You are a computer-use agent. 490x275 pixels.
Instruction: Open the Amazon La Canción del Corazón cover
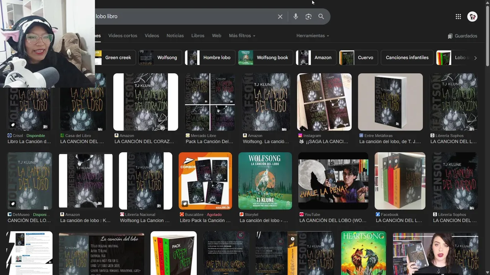tap(145, 102)
